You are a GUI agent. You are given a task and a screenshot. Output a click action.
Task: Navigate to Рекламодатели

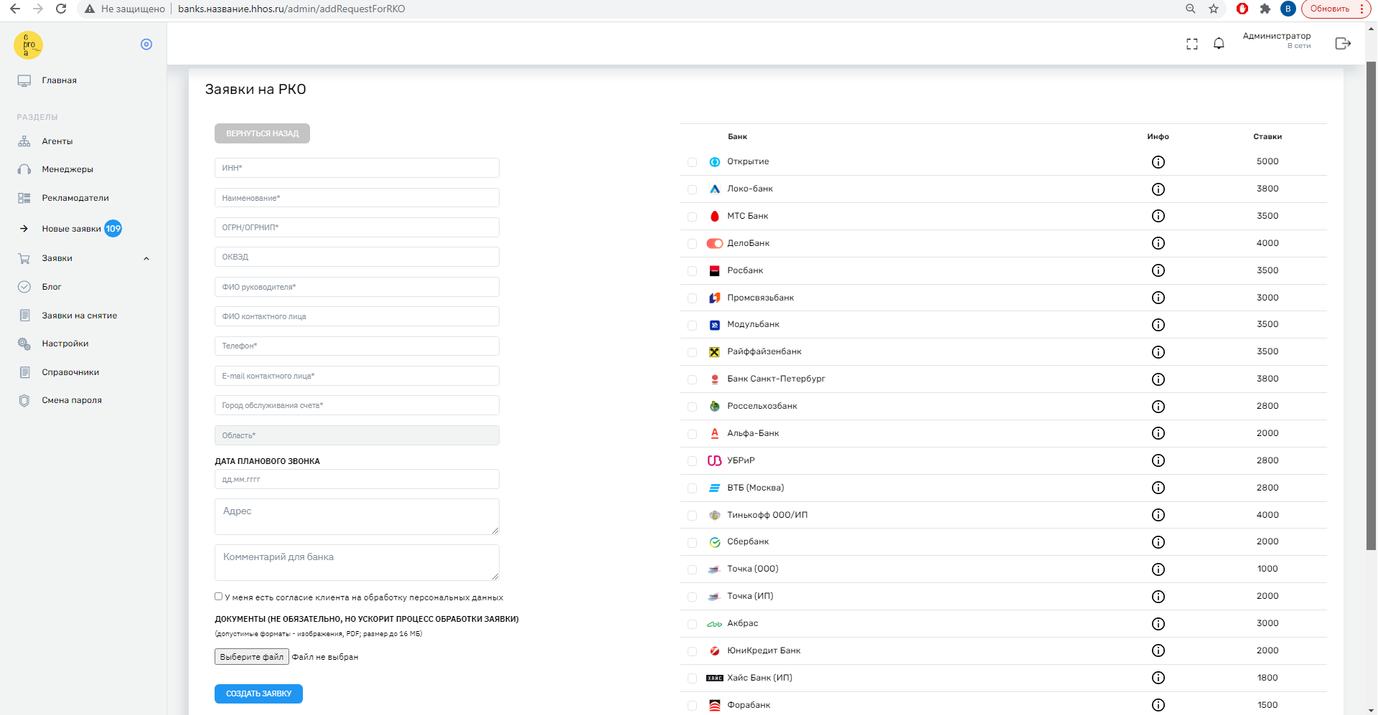coord(75,198)
